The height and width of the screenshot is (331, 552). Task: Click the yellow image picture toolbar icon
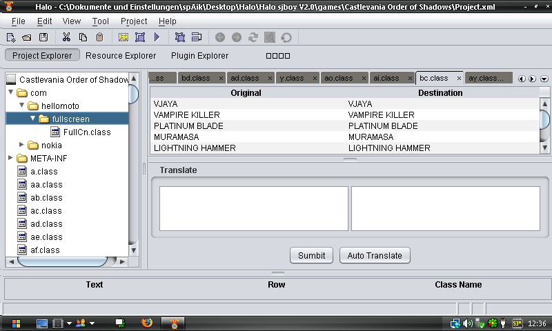tap(124, 37)
